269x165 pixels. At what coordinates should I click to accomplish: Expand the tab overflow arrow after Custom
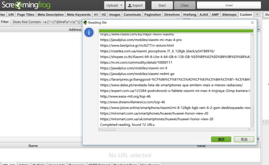[257, 14]
